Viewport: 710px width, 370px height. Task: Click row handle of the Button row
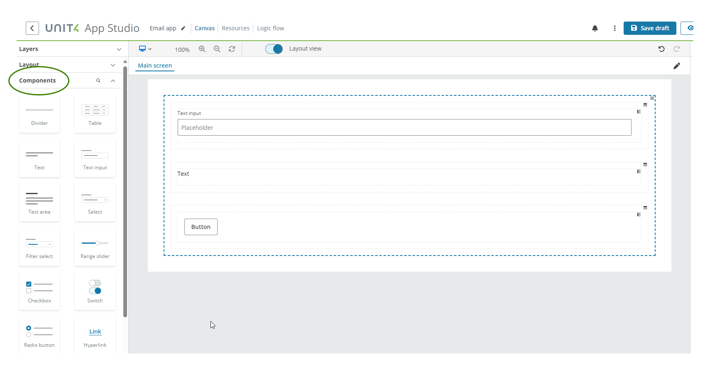pos(645,208)
